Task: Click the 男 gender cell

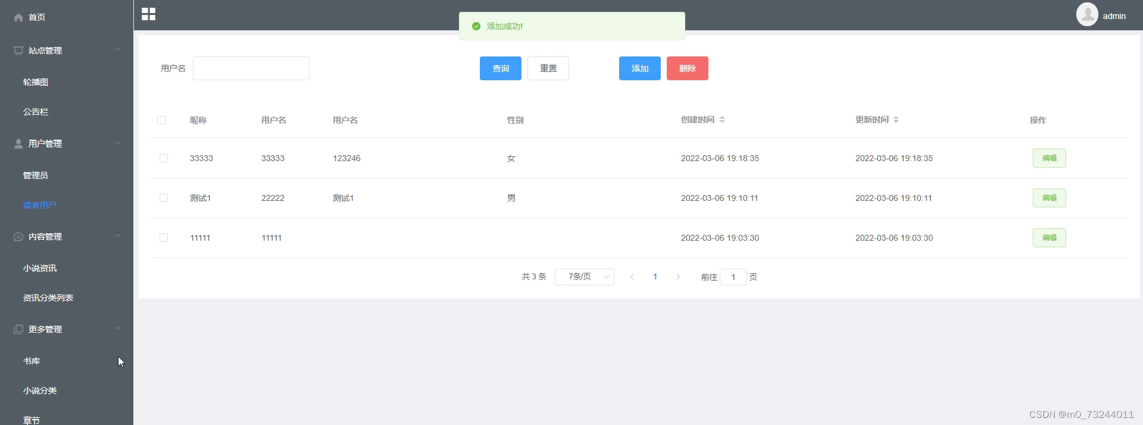Action: click(x=511, y=198)
